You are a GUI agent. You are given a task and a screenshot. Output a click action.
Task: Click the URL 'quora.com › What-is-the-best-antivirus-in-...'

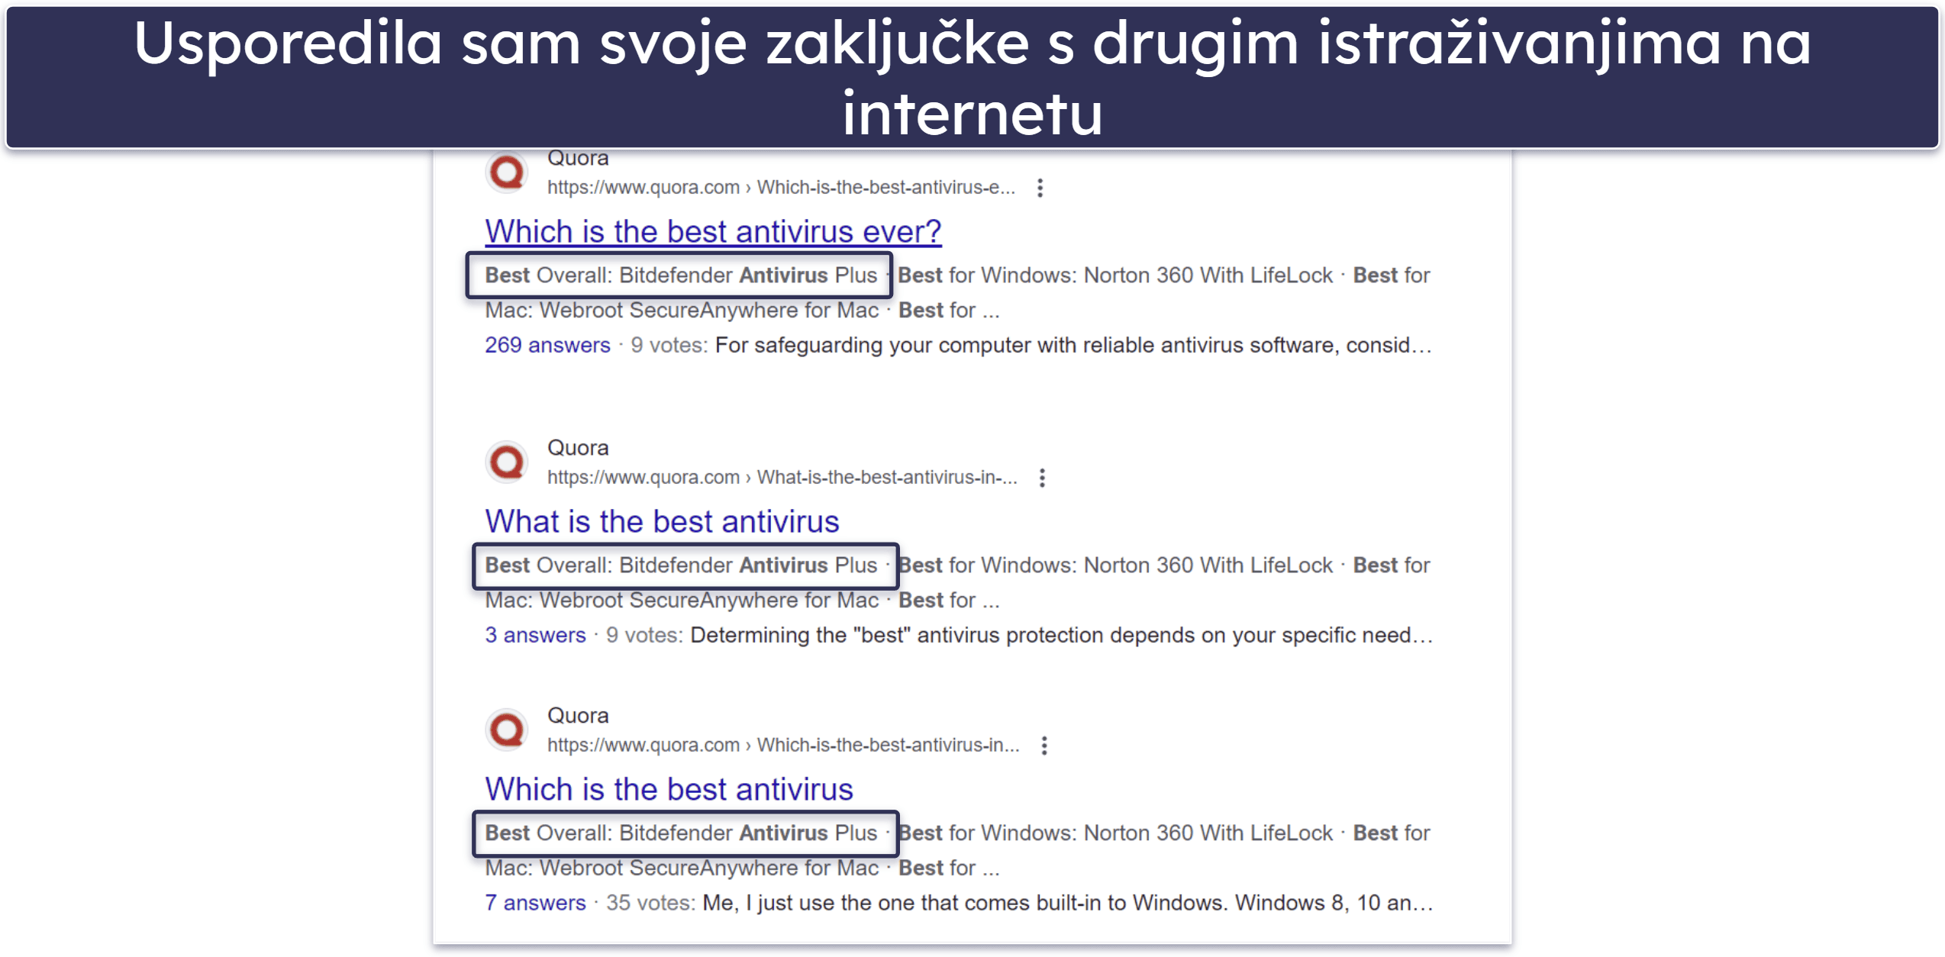pyautogui.click(x=782, y=477)
